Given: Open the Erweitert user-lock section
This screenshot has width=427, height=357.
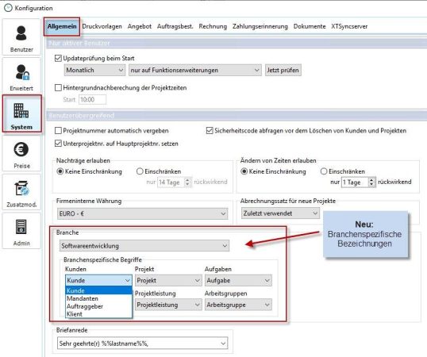Looking at the screenshot, I should [21, 76].
